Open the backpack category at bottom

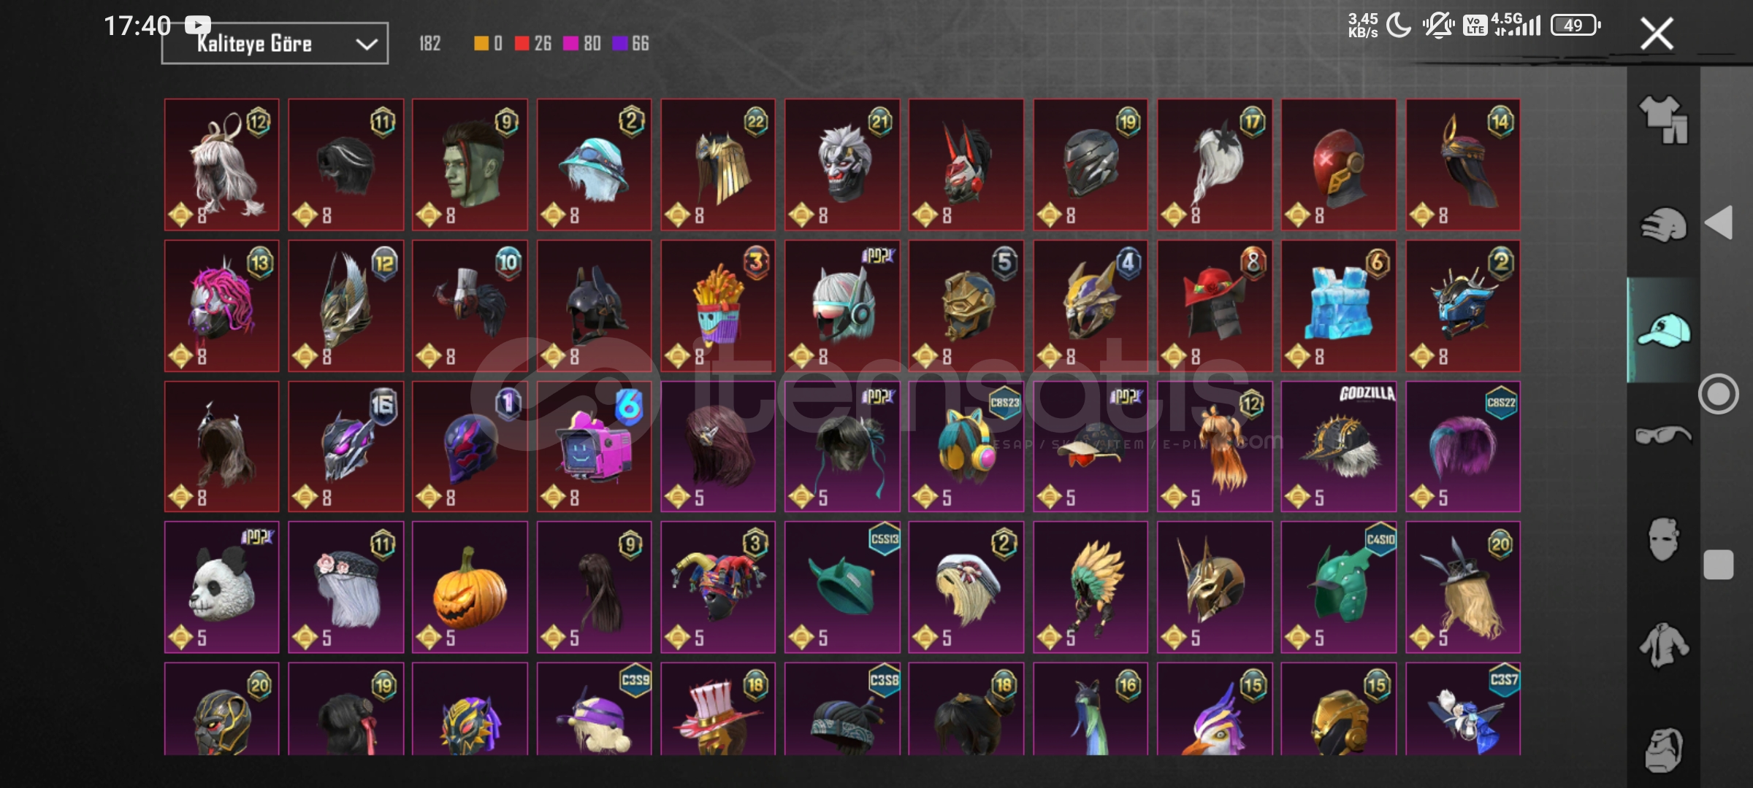[1663, 750]
